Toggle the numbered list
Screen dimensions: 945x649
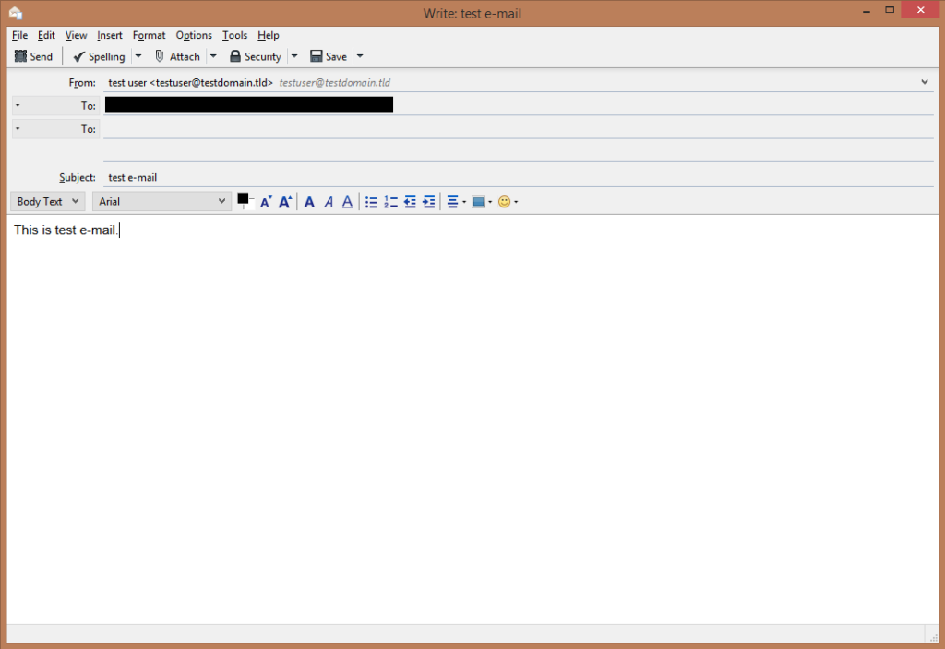click(390, 201)
